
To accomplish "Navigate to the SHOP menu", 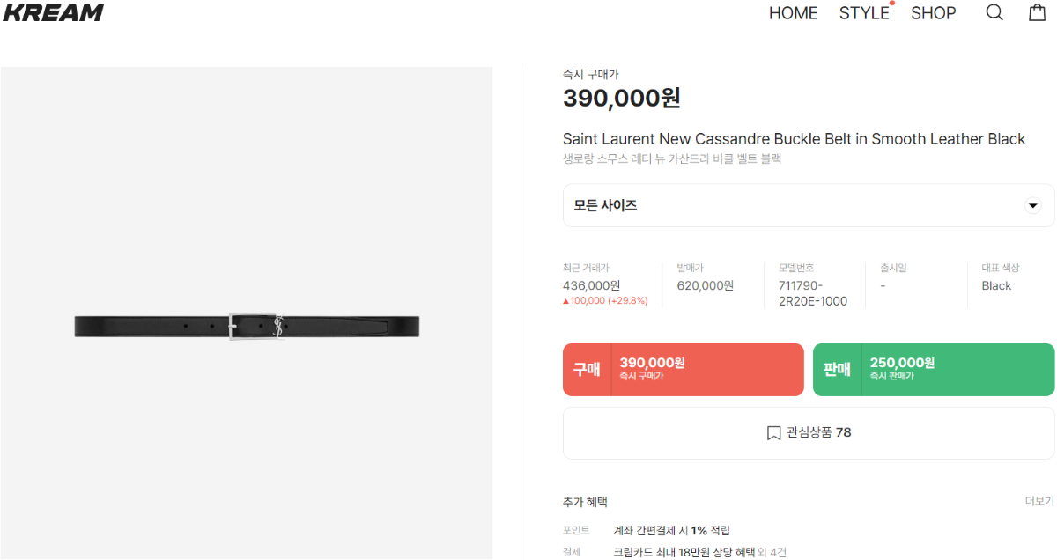I will click(933, 13).
